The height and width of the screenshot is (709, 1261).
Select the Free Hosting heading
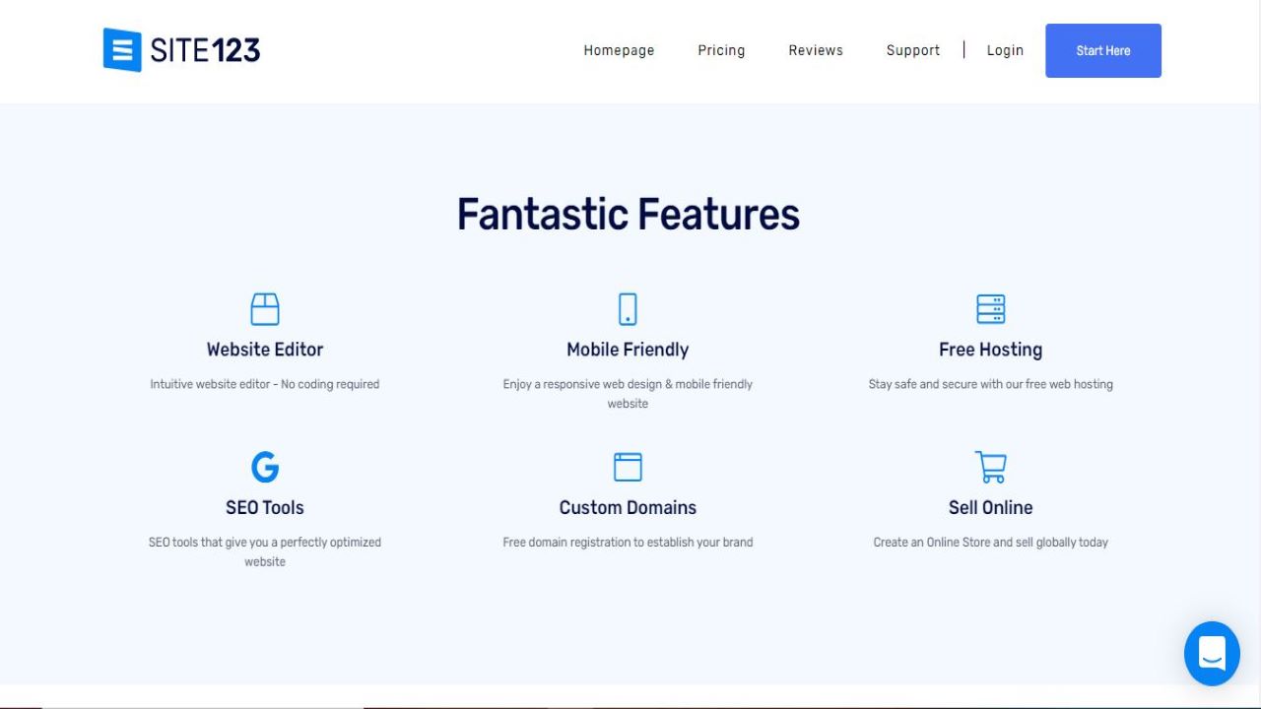pyautogui.click(x=990, y=349)
